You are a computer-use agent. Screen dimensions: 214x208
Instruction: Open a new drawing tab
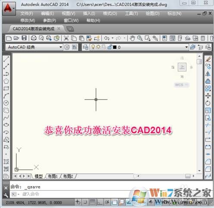point(70,29)
